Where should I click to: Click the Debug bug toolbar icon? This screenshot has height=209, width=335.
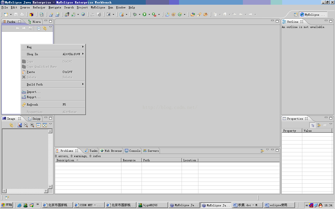(135, 15)
